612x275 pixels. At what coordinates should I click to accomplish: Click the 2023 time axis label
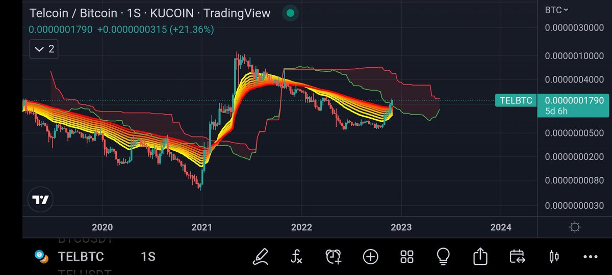tap(401, 227)
